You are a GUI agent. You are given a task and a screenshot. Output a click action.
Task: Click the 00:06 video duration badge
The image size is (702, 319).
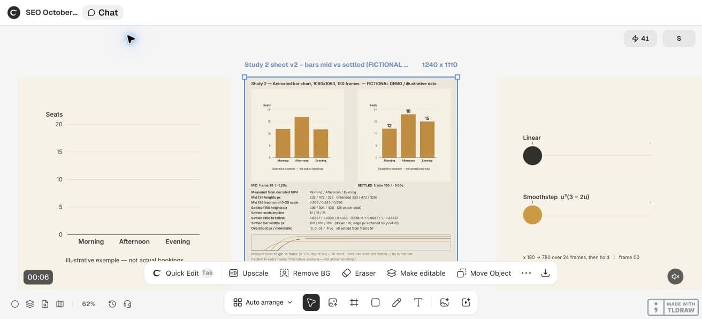(x=39, y=277)
